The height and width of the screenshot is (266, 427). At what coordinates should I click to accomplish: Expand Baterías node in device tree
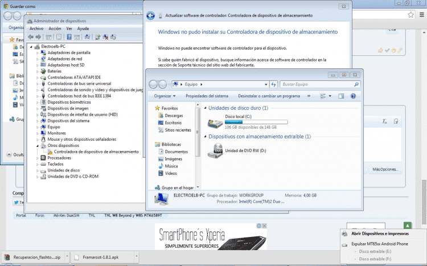(x=38, y=71)
